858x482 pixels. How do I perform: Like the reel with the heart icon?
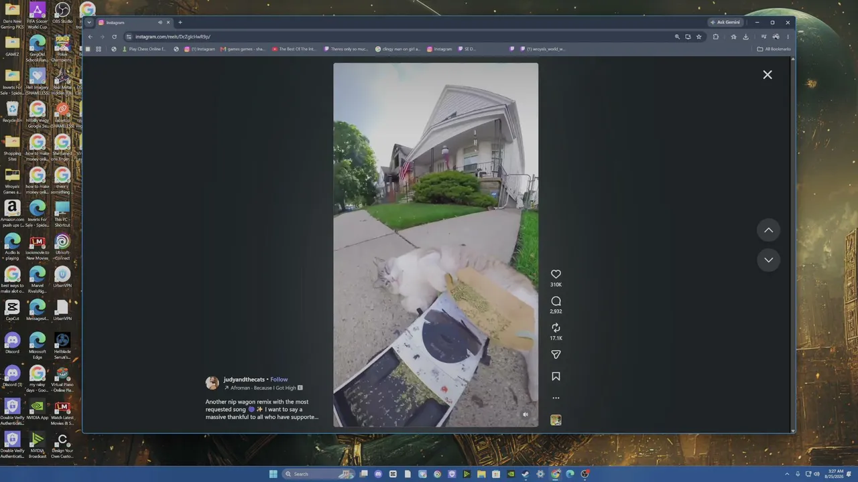556,274
